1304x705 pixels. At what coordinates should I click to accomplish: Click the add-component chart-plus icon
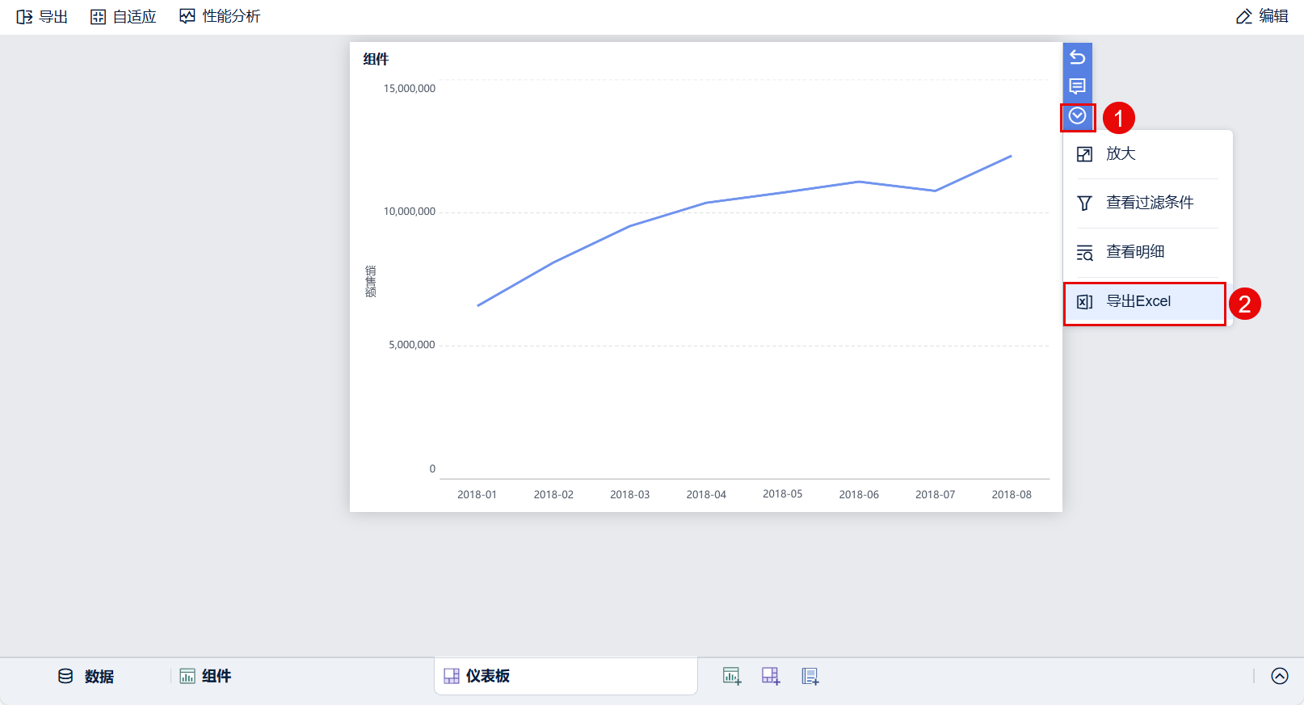pyautogui.click(x=732, y=677)
